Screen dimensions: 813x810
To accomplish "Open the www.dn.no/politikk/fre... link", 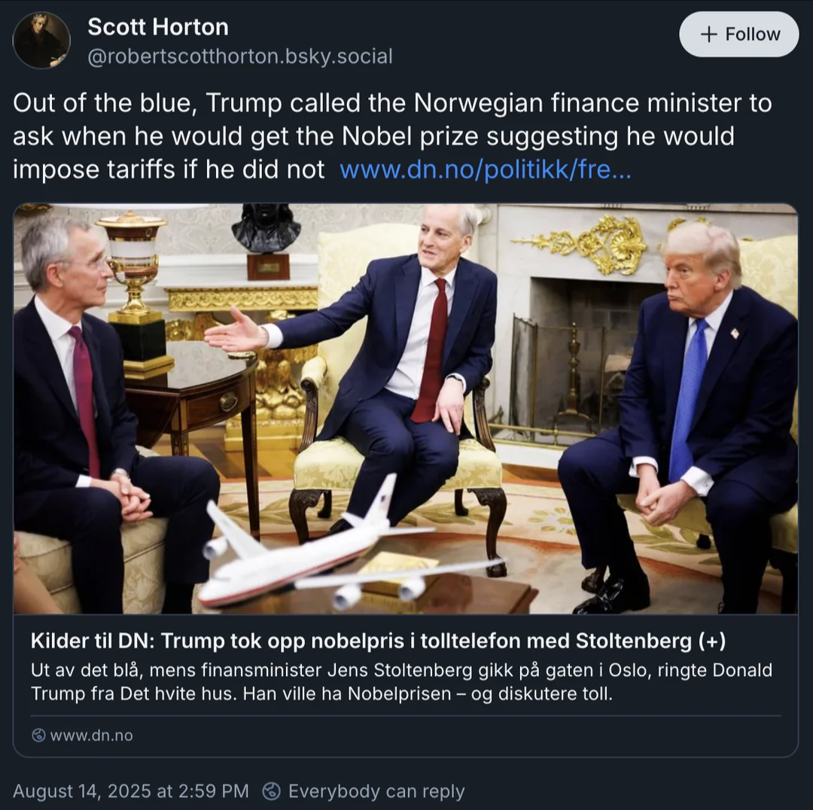I will (486, 169).
